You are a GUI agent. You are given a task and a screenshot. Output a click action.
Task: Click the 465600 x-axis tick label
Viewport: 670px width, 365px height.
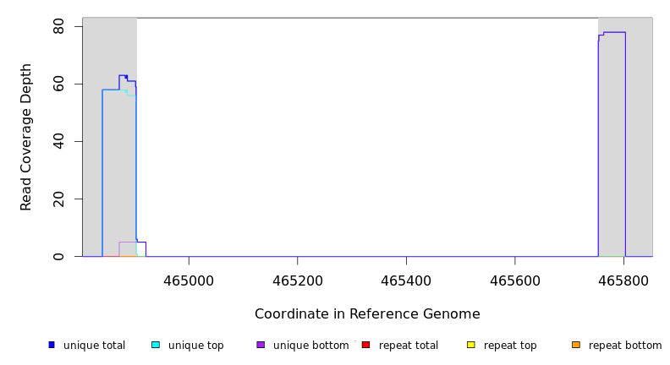pos(515,277)
